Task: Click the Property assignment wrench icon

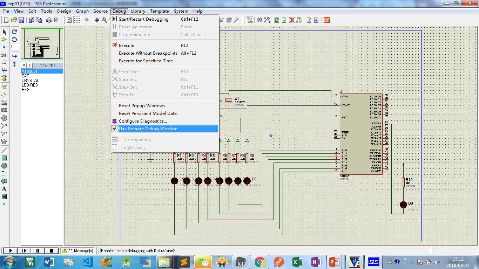Action: pos(267,20)
